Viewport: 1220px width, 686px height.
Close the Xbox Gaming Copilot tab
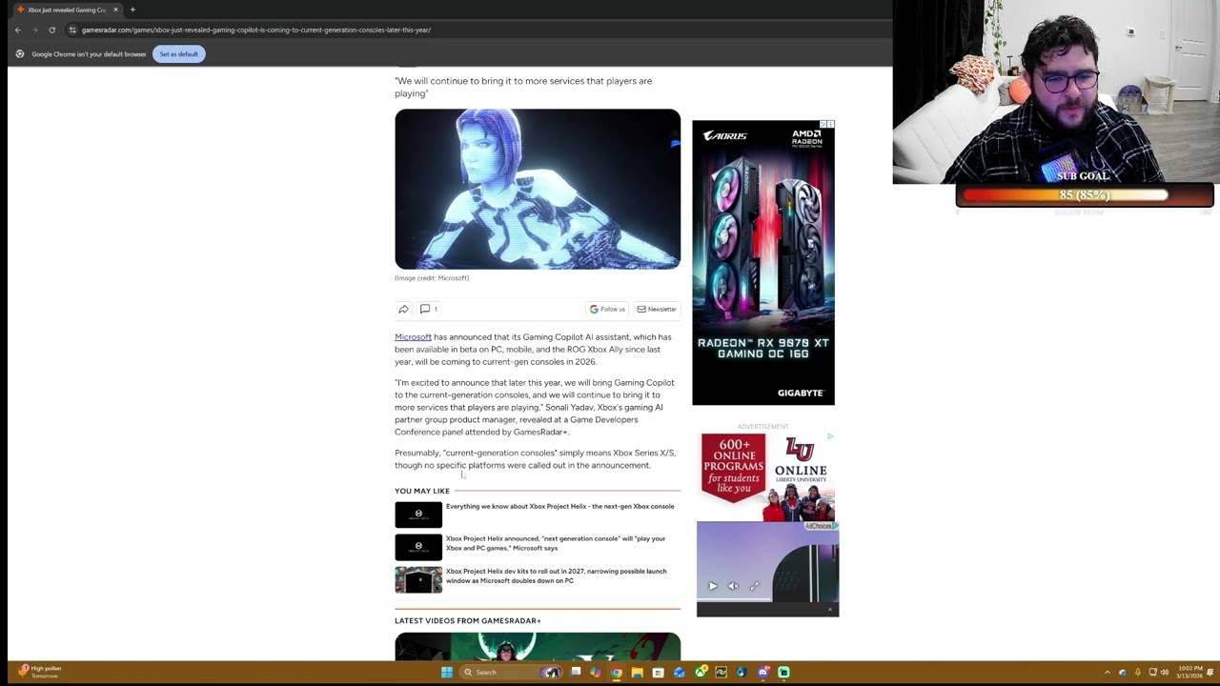tap(115, 10)
